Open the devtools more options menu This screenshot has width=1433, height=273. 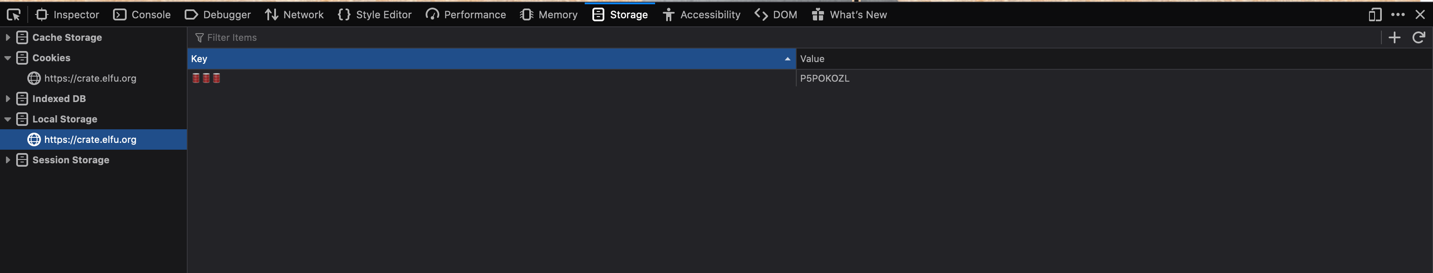1398,15
